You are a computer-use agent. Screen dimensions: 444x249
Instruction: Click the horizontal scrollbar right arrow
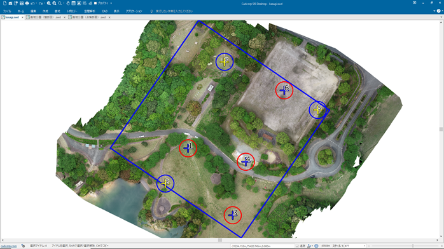(x=437, y=240)
